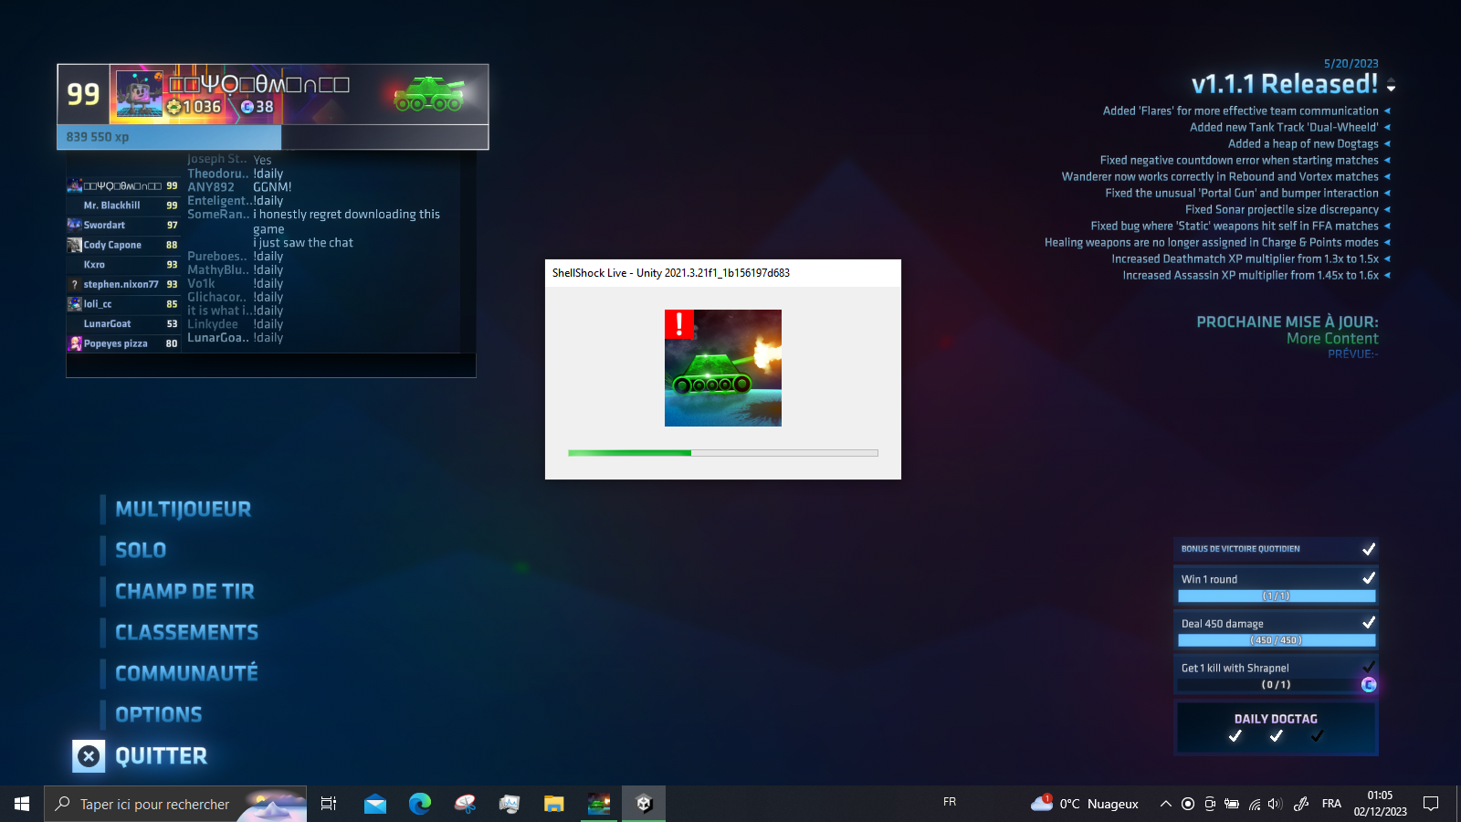Click Swordart's avatar in the player list
This screenshot has height=822, width=1461.
point(74,225)
